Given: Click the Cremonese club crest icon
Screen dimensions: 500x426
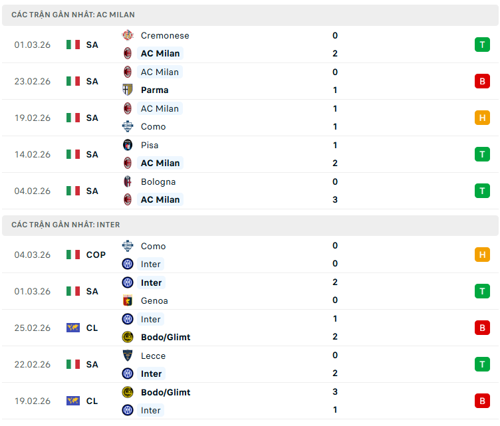Looking at the screenshot, I should 128,35.
